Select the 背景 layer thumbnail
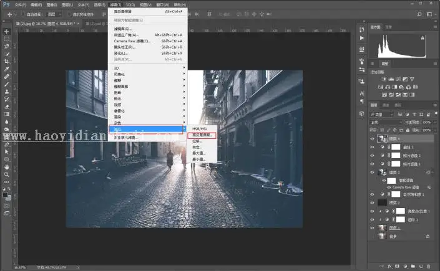 coord(382,237)
